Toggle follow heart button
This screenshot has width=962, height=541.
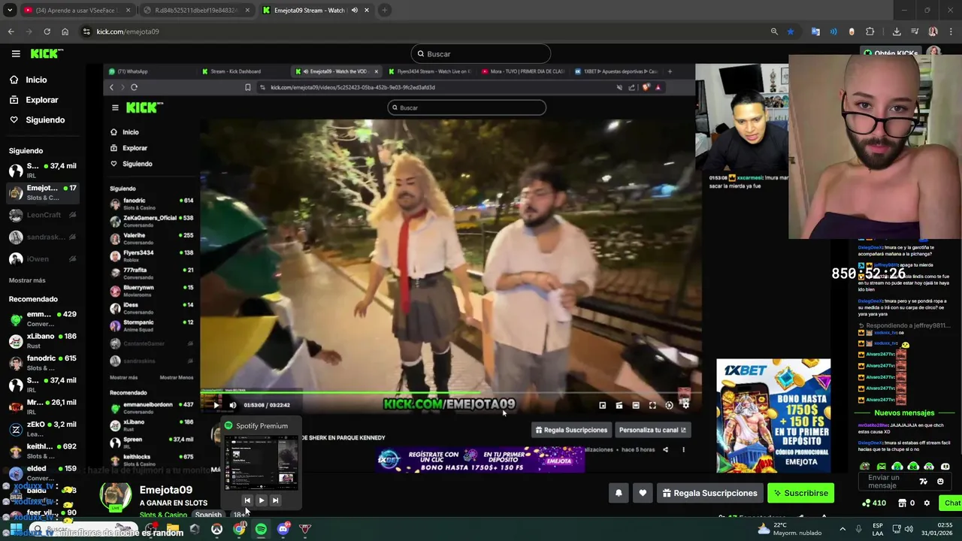point(643,493)
